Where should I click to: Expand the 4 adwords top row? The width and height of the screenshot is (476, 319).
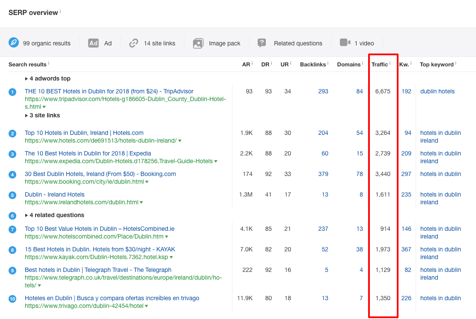(48, 79)
